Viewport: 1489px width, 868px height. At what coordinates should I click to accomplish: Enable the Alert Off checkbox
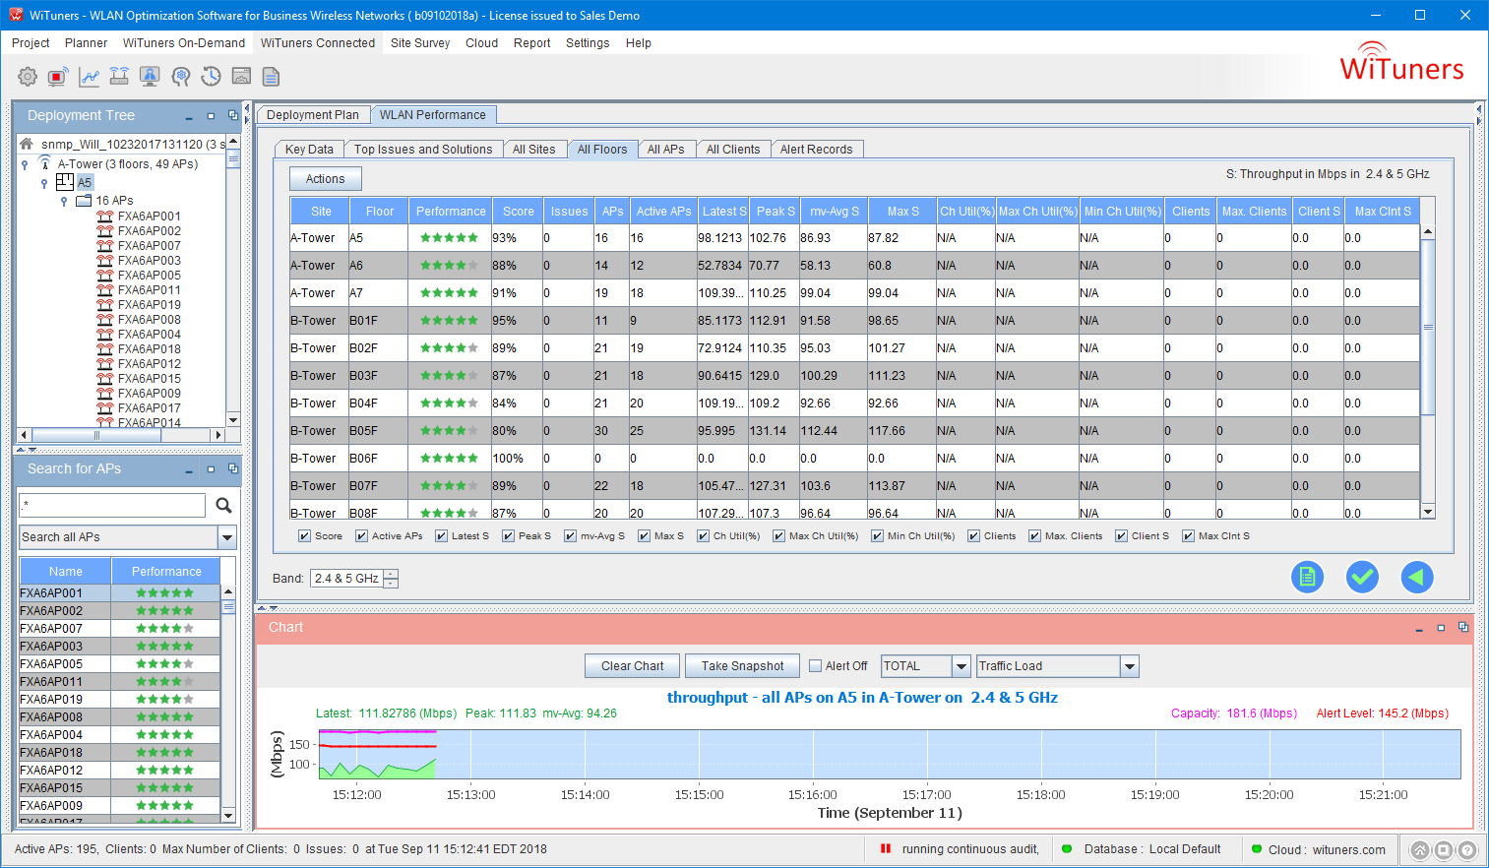815,666
